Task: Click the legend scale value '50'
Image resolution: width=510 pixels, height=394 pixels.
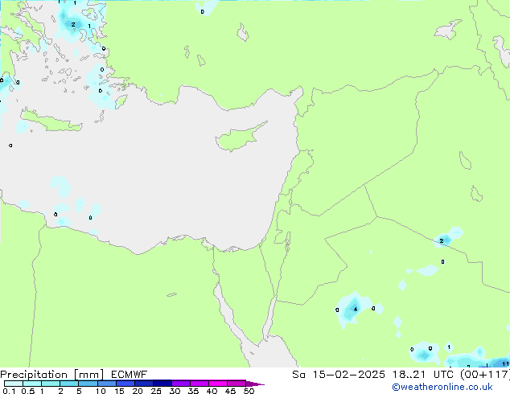Action: (x=249, y=391)
